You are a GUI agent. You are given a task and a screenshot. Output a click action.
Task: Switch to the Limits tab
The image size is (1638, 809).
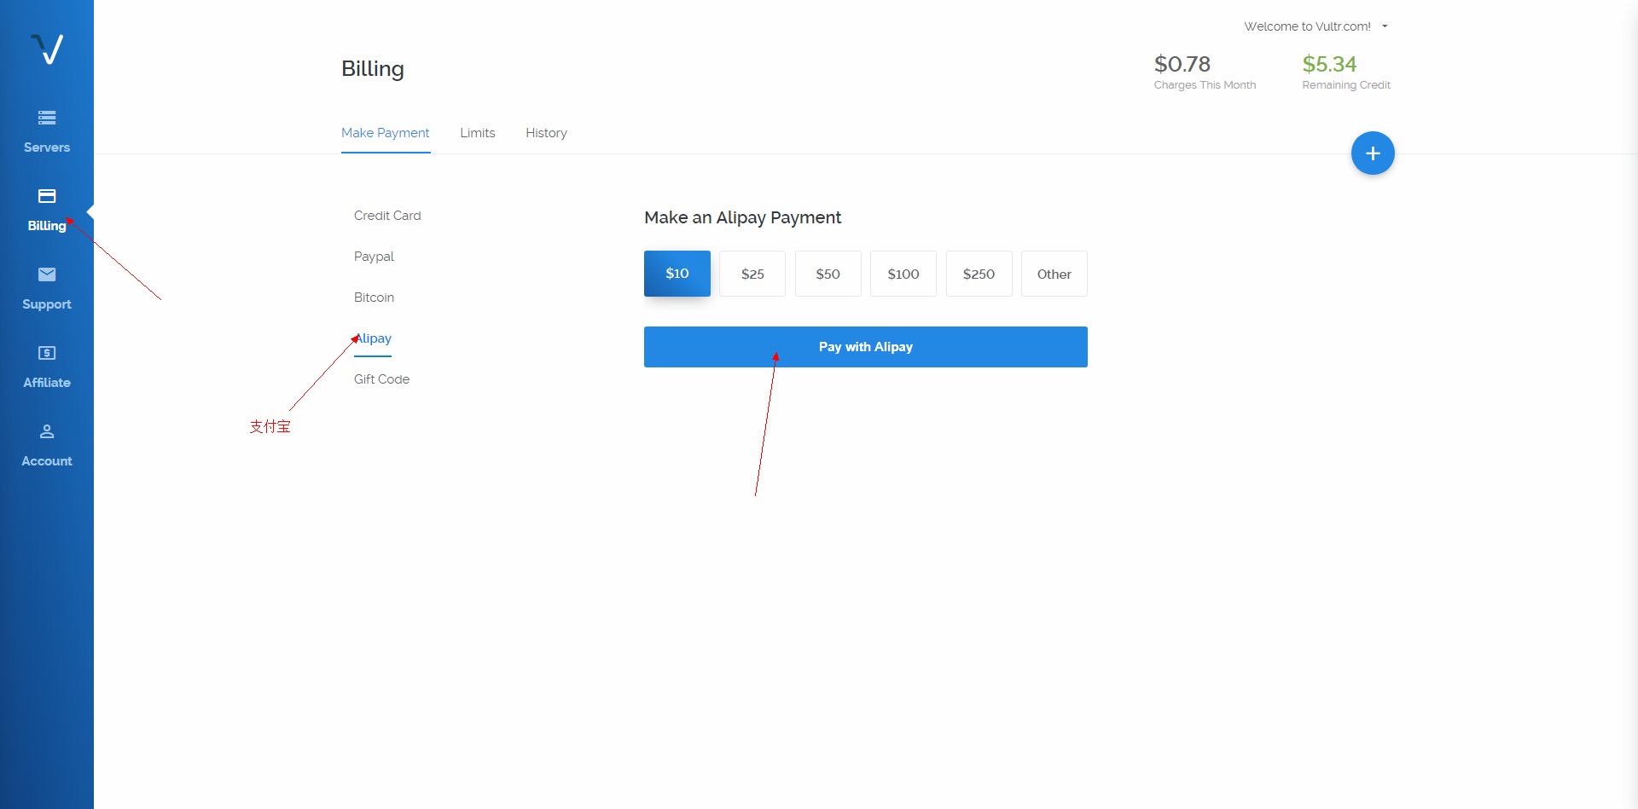[477, 133]
